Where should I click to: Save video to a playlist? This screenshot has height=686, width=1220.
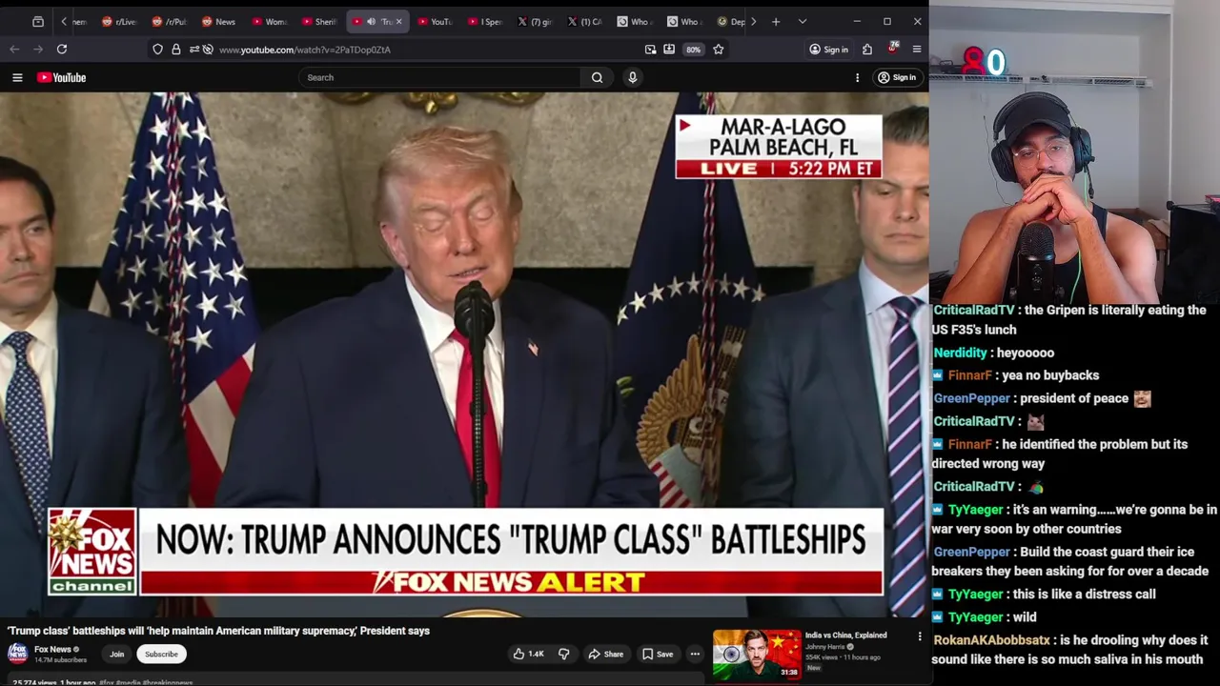658,655
